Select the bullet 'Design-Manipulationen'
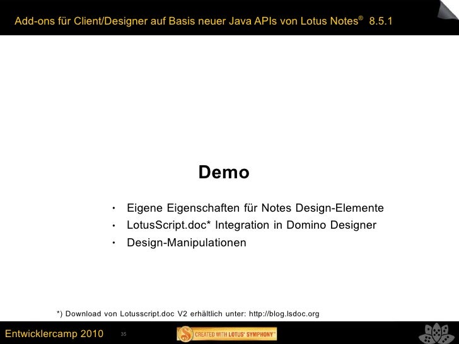 point(187,243)
